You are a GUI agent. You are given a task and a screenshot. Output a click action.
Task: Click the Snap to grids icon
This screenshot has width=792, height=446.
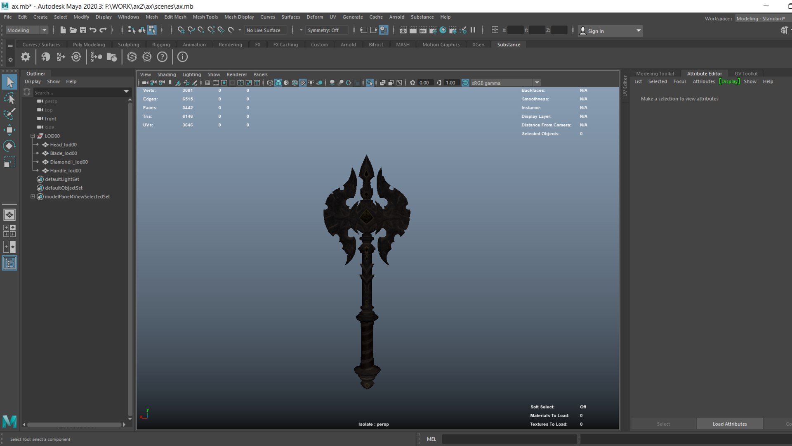click(x=181, y=30)
